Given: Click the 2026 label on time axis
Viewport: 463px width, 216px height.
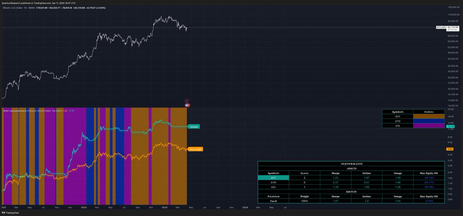Looking at the screenshot, I should (x=245, y=207).
